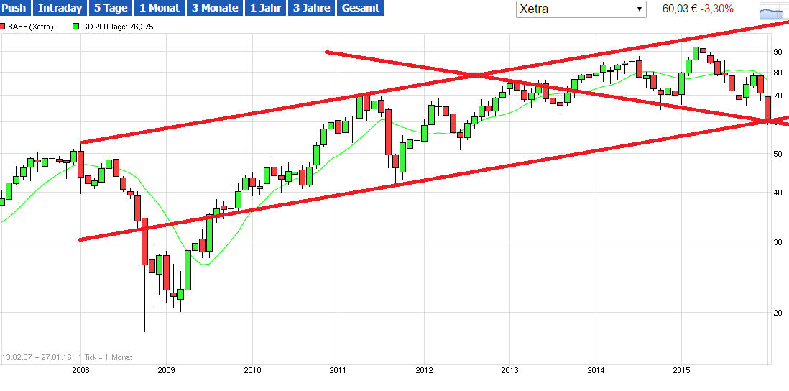Image resolution: width=789 pixels, height=391 pixels.
Task: Switch to 3 Monate range
Action: (216, 8)
